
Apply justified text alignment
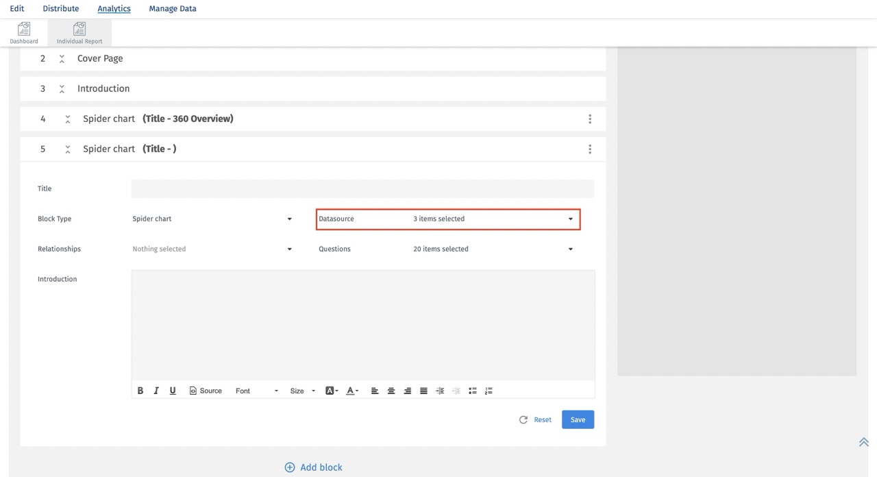423,390
